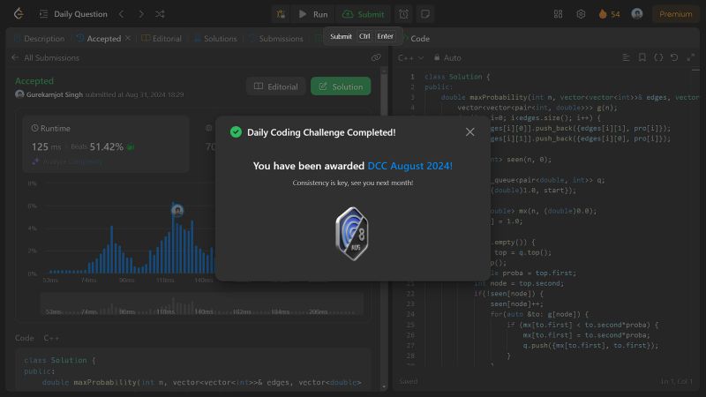
Task: Open Gurekamjot Singh's profile
Action: pos(54,94)
